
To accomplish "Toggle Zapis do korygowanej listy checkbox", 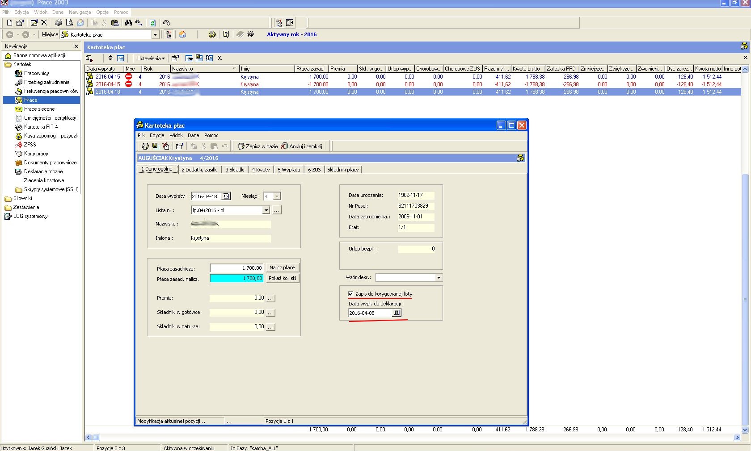I will pyautogui.click(x=350, y=294).
